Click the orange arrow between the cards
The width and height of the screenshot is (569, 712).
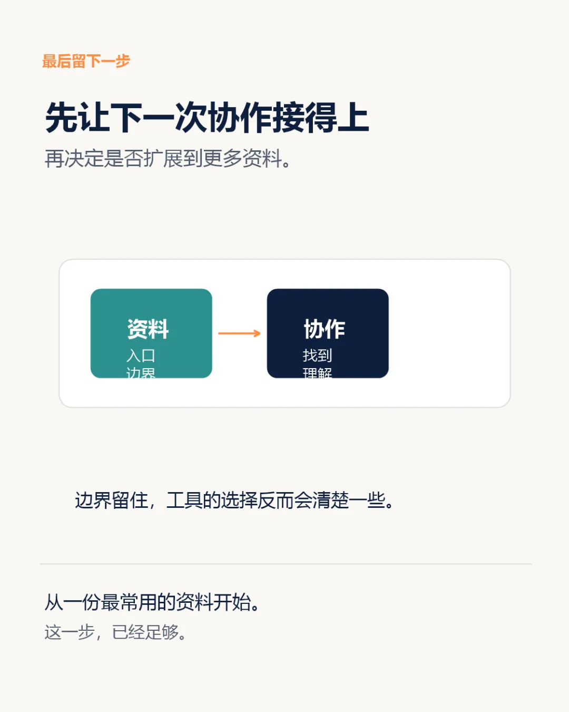pos(239,333)
